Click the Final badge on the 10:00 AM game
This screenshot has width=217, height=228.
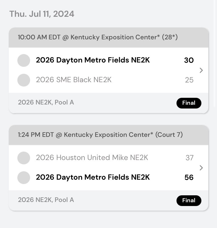pyautogui.click(x=189, y=103)
